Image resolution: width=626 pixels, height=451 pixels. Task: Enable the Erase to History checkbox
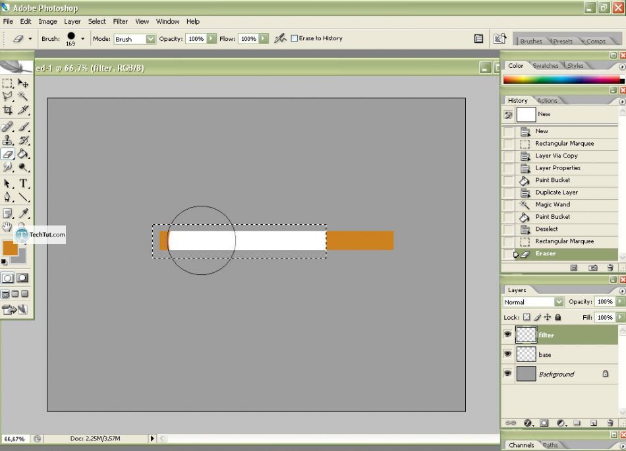pyautogui.click(x=295, y=38)
